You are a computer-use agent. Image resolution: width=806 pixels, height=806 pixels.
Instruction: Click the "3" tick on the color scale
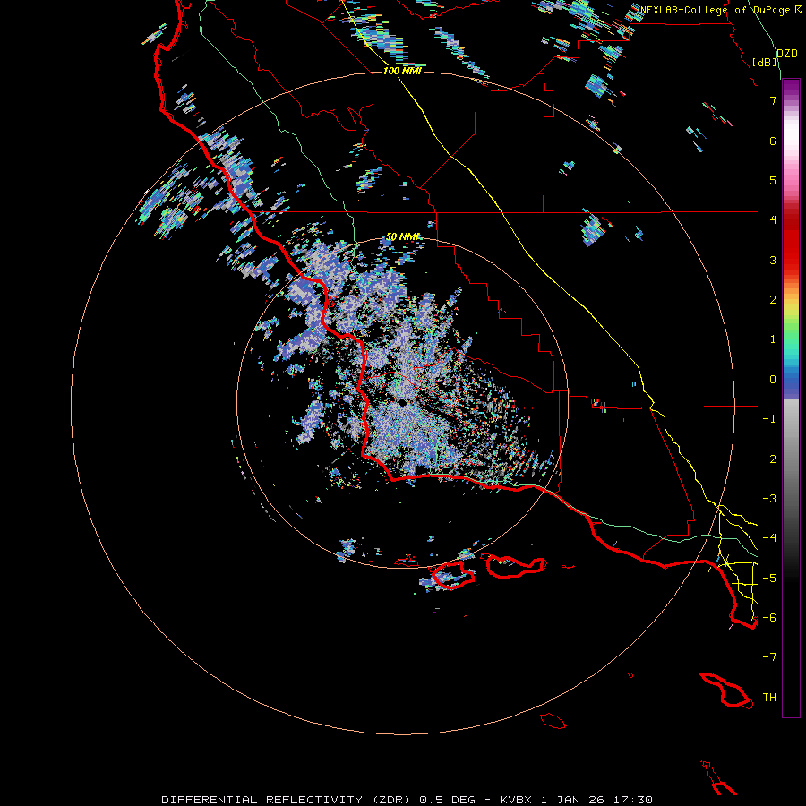coord(773,260)
